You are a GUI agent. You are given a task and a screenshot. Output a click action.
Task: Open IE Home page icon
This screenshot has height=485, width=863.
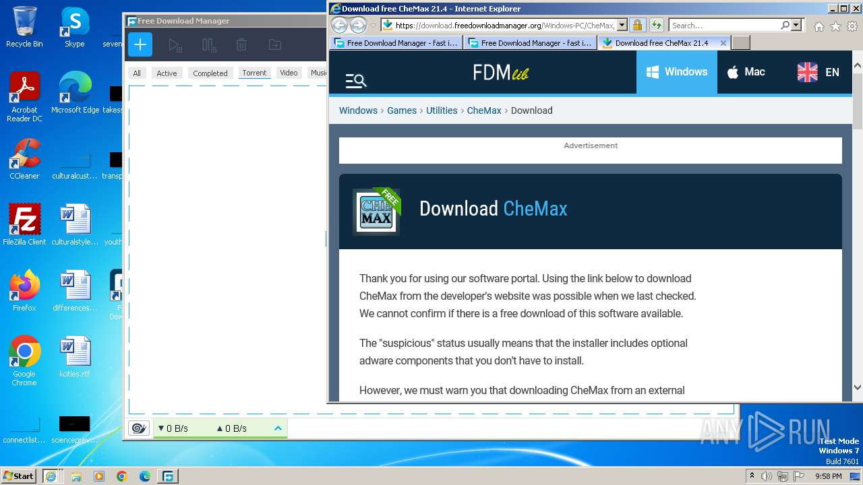pos(819,26)
